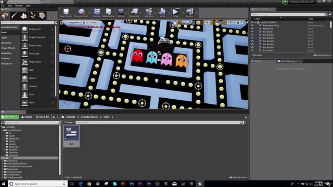This screenshot has height=187, width=333.
Task: Click the World Outliner search field
Action: coord(288,15)
